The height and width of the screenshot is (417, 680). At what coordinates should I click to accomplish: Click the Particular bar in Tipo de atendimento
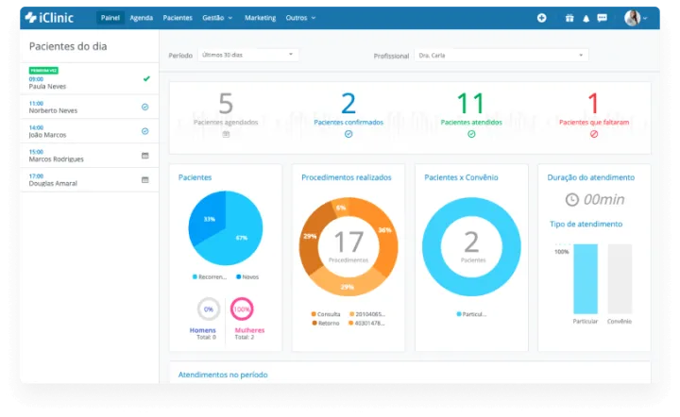coord(586,278)
